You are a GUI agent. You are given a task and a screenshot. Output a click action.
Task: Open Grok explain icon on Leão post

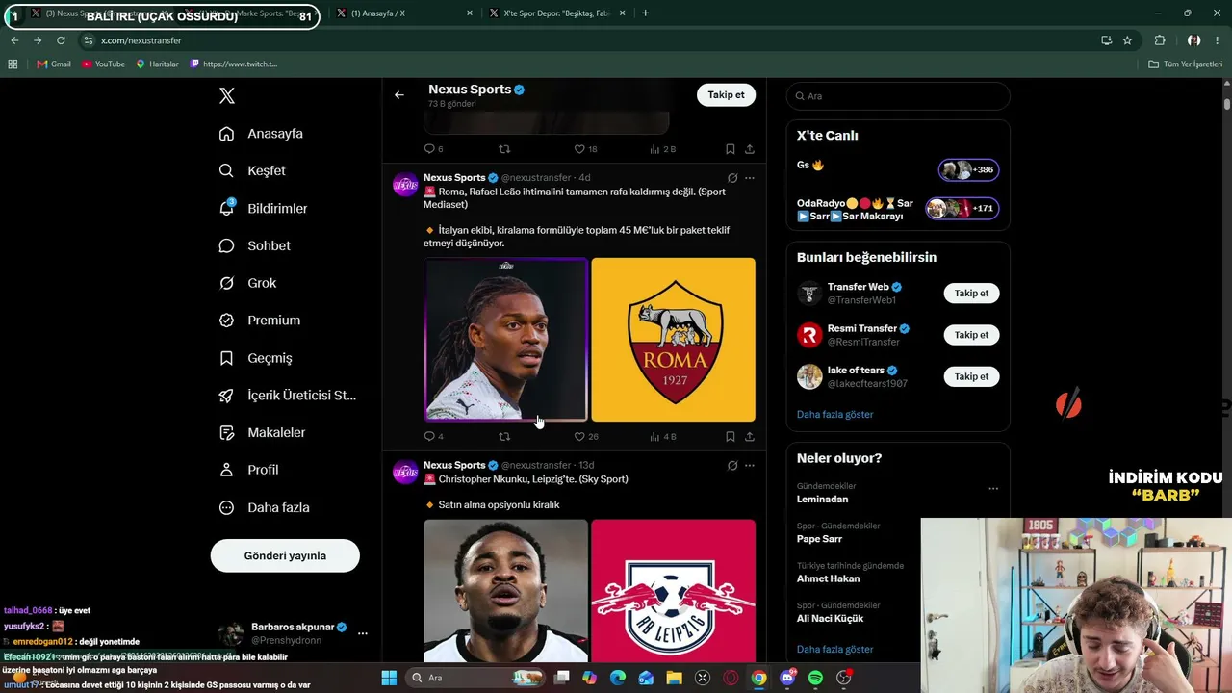732,178
